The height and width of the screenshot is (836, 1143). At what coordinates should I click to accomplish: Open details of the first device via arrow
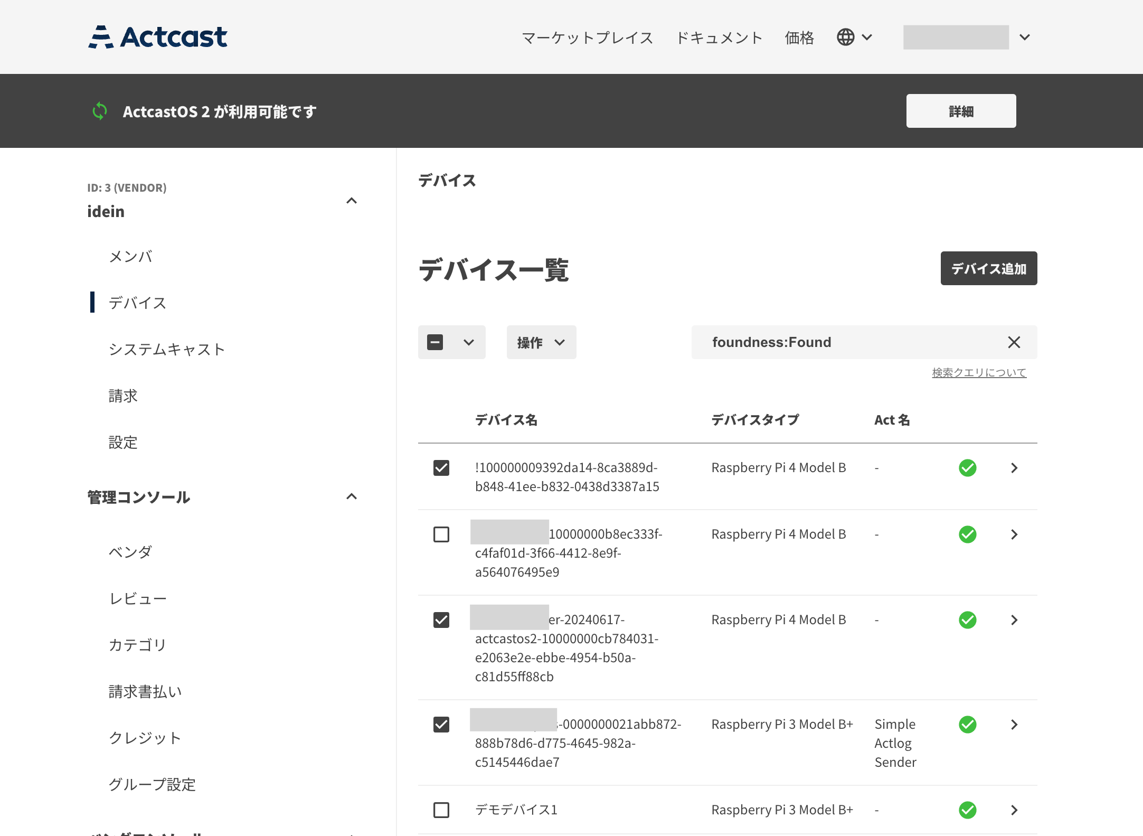click(1014, 468)
